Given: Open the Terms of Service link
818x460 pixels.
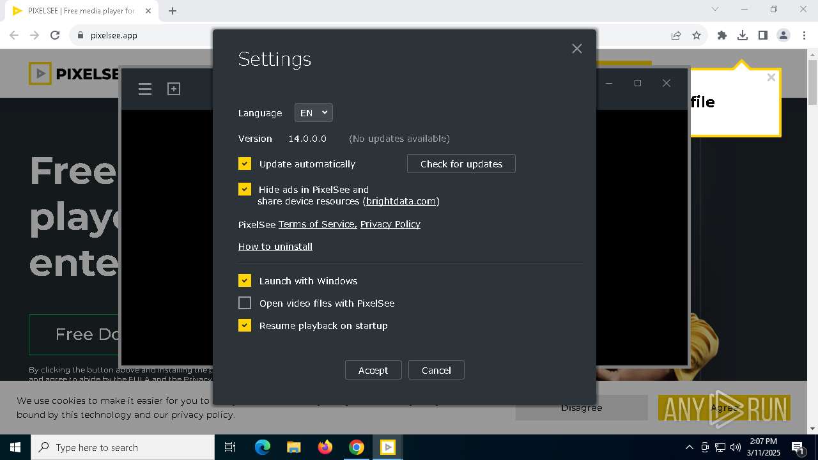Looking at the screenshot, I should pyautogui.click(x=316, y=224).
